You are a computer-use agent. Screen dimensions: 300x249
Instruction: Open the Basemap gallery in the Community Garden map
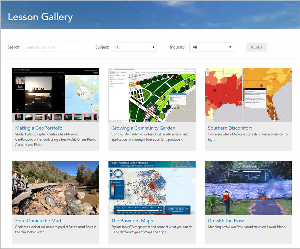tap(123, 72)
